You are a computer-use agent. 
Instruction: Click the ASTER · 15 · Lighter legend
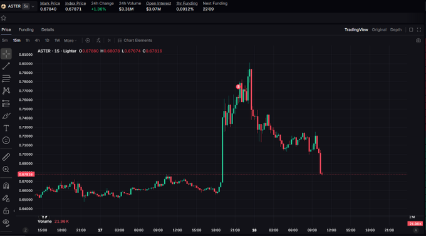[x=57, y=51]
